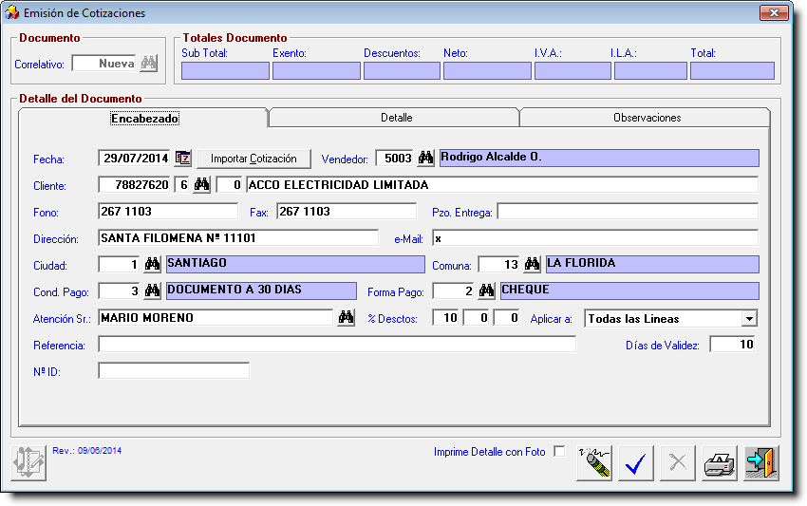
Task: Look up Ciudad using the binoculars icon
Action: coord(152,264)
